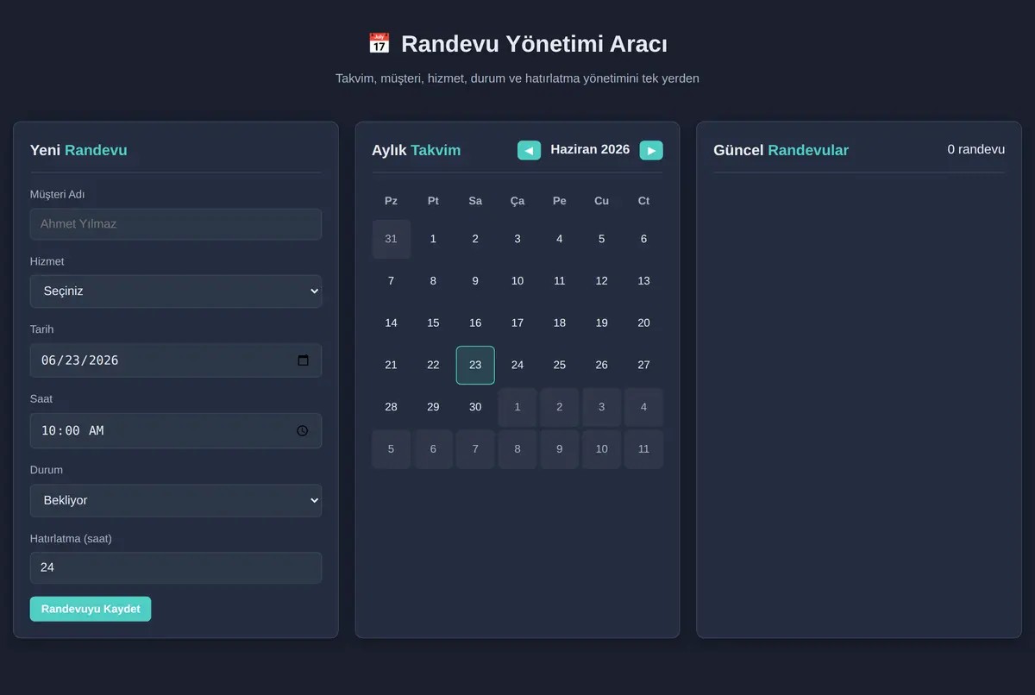Viewport: 1035px width, 695px height.
Task: Open the Hizmet dropdown
Action: (176, 291)
